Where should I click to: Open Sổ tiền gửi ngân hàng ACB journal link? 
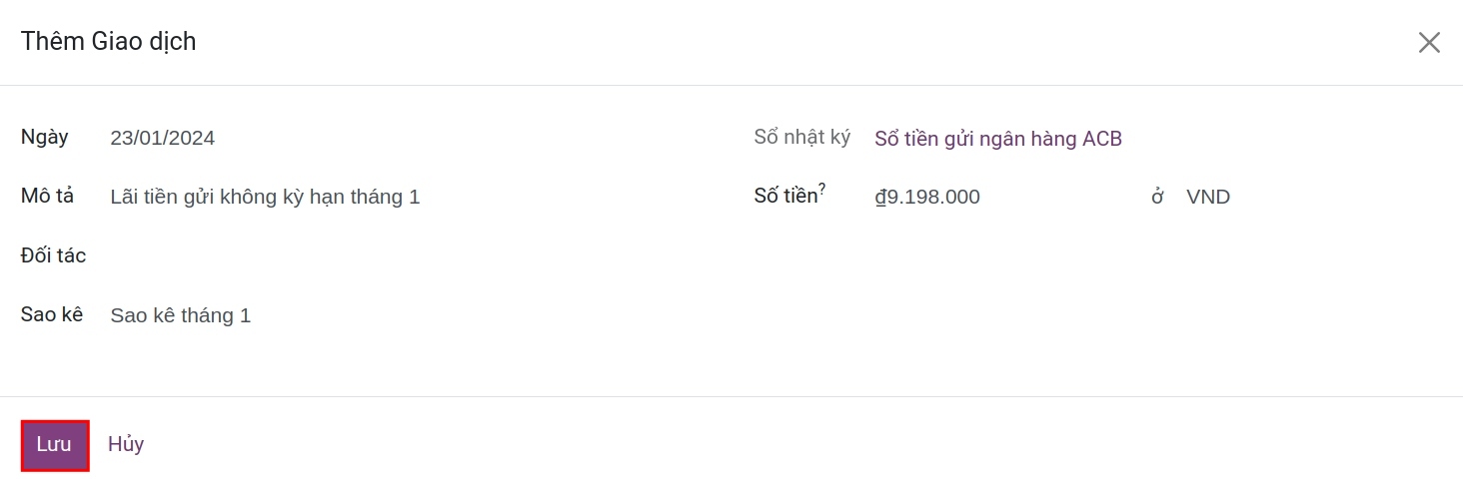click(998, 139)
